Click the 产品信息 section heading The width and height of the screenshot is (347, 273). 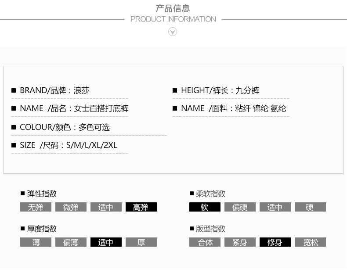[x=173, y=8]
